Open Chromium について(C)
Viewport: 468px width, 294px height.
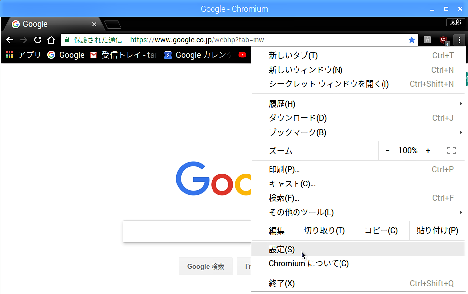(x=358, y=263)
